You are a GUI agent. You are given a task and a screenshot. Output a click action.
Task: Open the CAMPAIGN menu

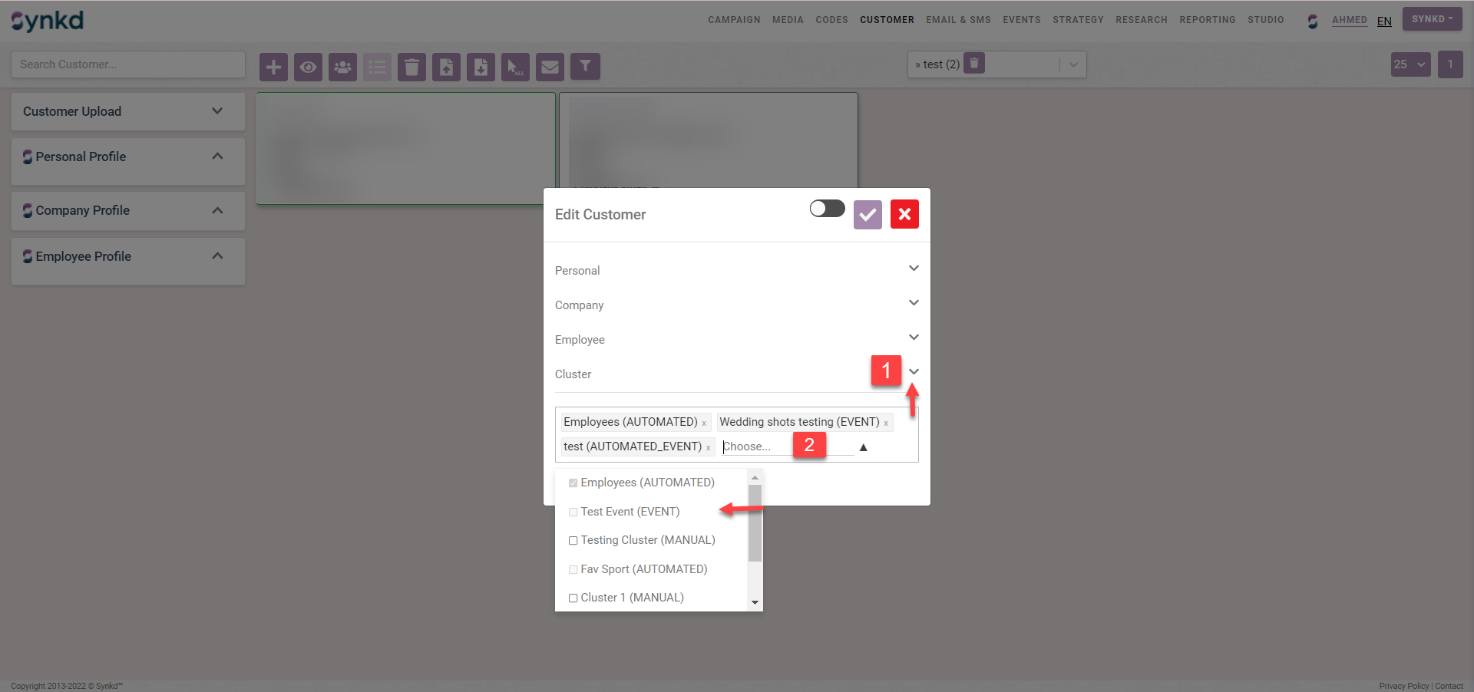click(733, 20)
